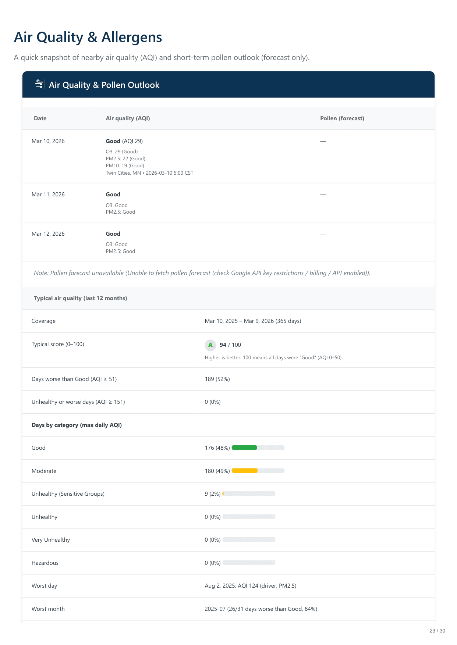Viewport: 457px width, 645px height.
Task: Click the wind icon in the Outlook header
Action: pyautogui.click(x=39, y=84)
